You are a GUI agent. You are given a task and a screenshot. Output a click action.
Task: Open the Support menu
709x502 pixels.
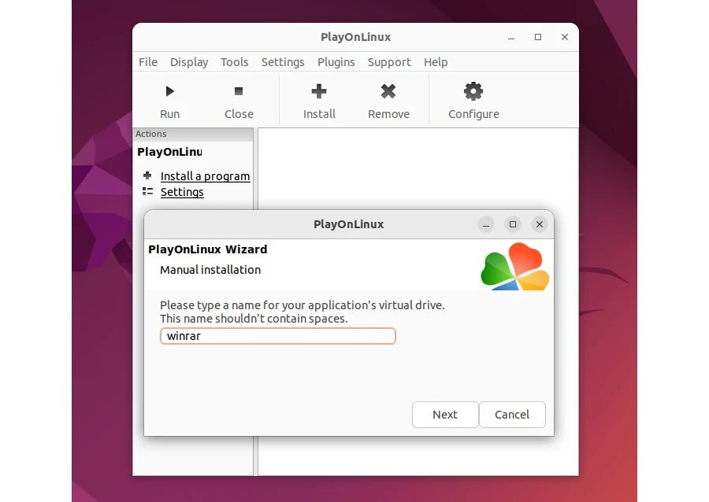pyautogui.click(x=389, y=62)
